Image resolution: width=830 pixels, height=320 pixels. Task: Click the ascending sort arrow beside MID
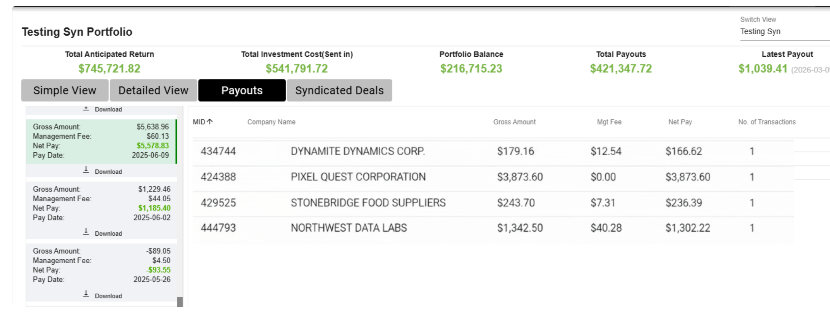[x=210, y=121]
